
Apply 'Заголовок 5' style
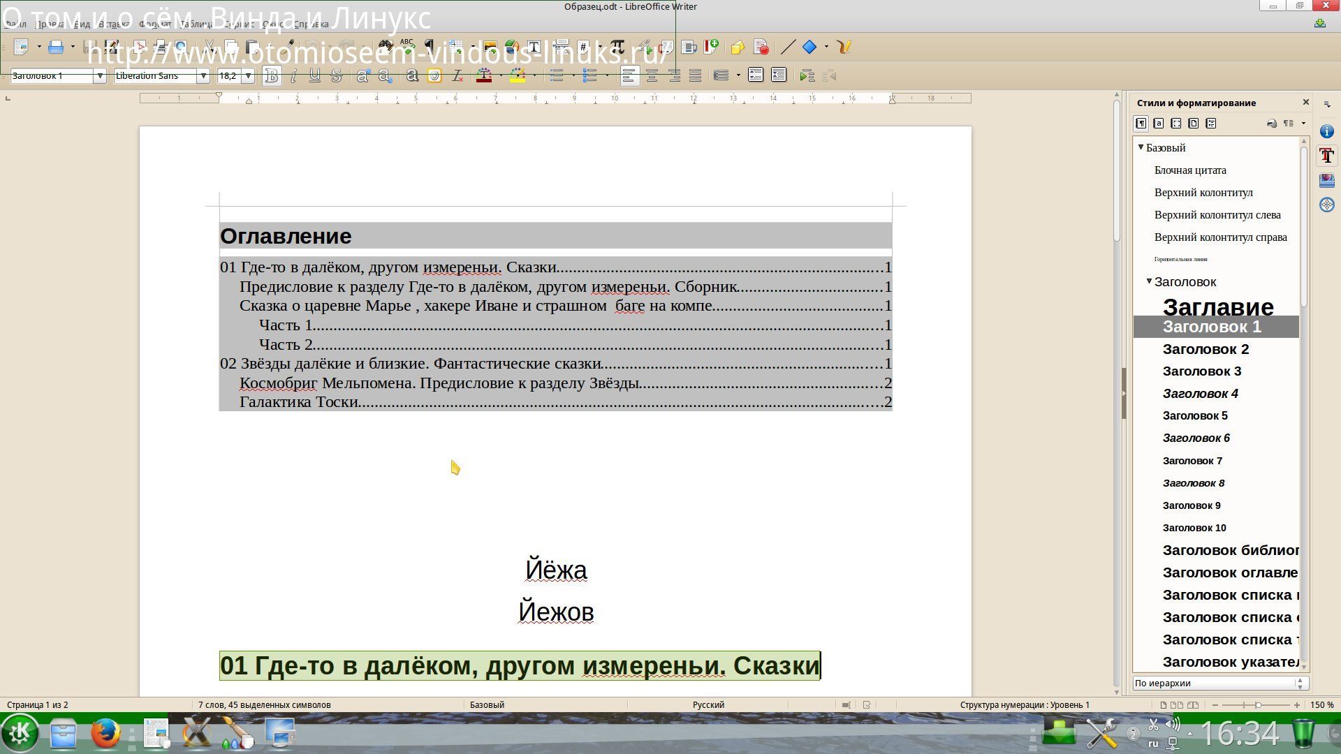[1195, 416]
